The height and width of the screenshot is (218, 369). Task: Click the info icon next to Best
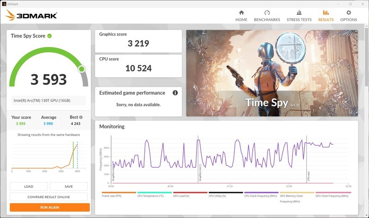81,117
